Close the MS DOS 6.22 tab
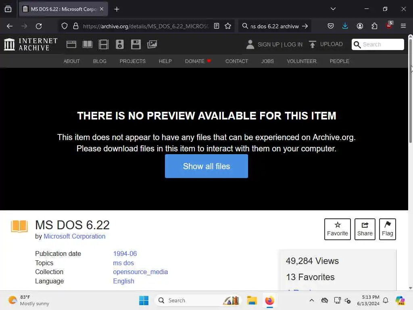 pyautogui.click(x=102, y=9)
